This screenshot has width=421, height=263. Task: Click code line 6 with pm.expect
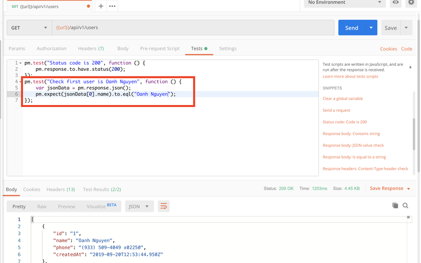pyautogui.click(x=106, y=94)
